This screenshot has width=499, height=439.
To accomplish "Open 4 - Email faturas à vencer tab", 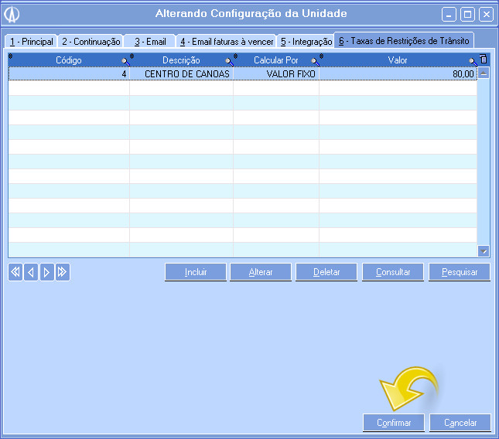I will click(227, 42).
